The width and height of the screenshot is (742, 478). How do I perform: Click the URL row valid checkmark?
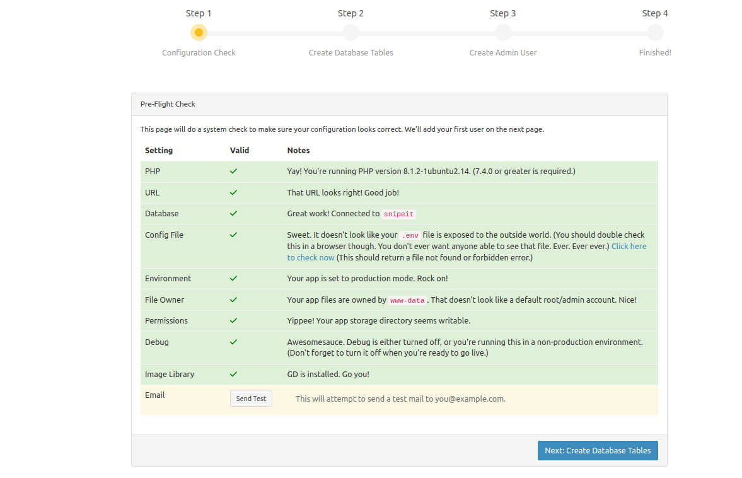(x=233, y=192)
